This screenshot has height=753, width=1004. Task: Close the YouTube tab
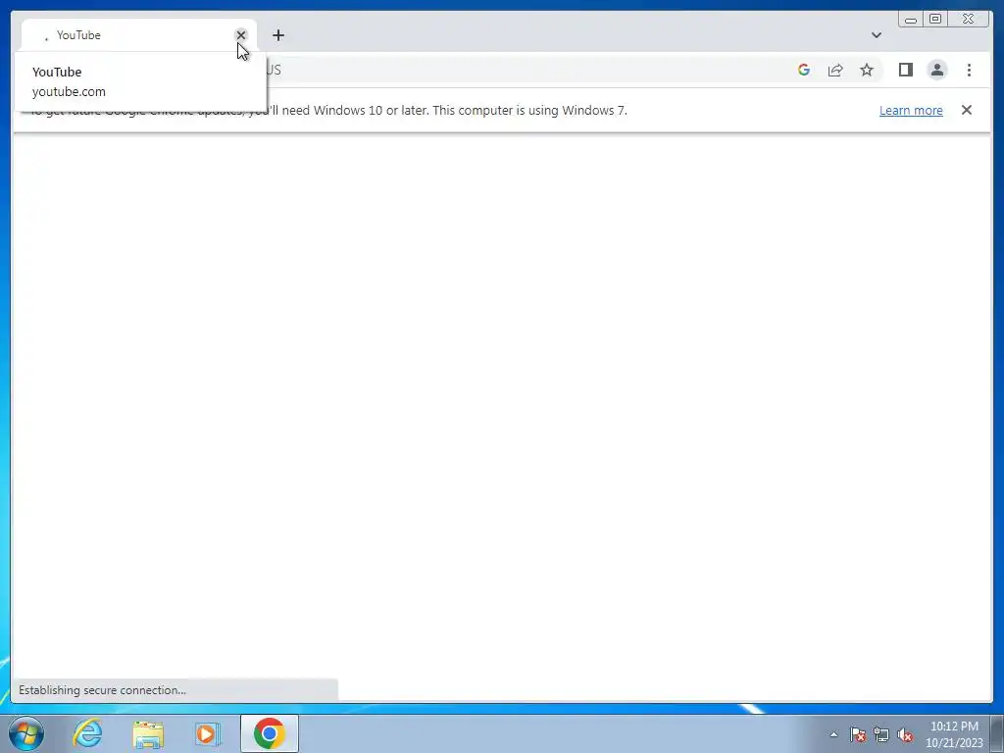241,35
